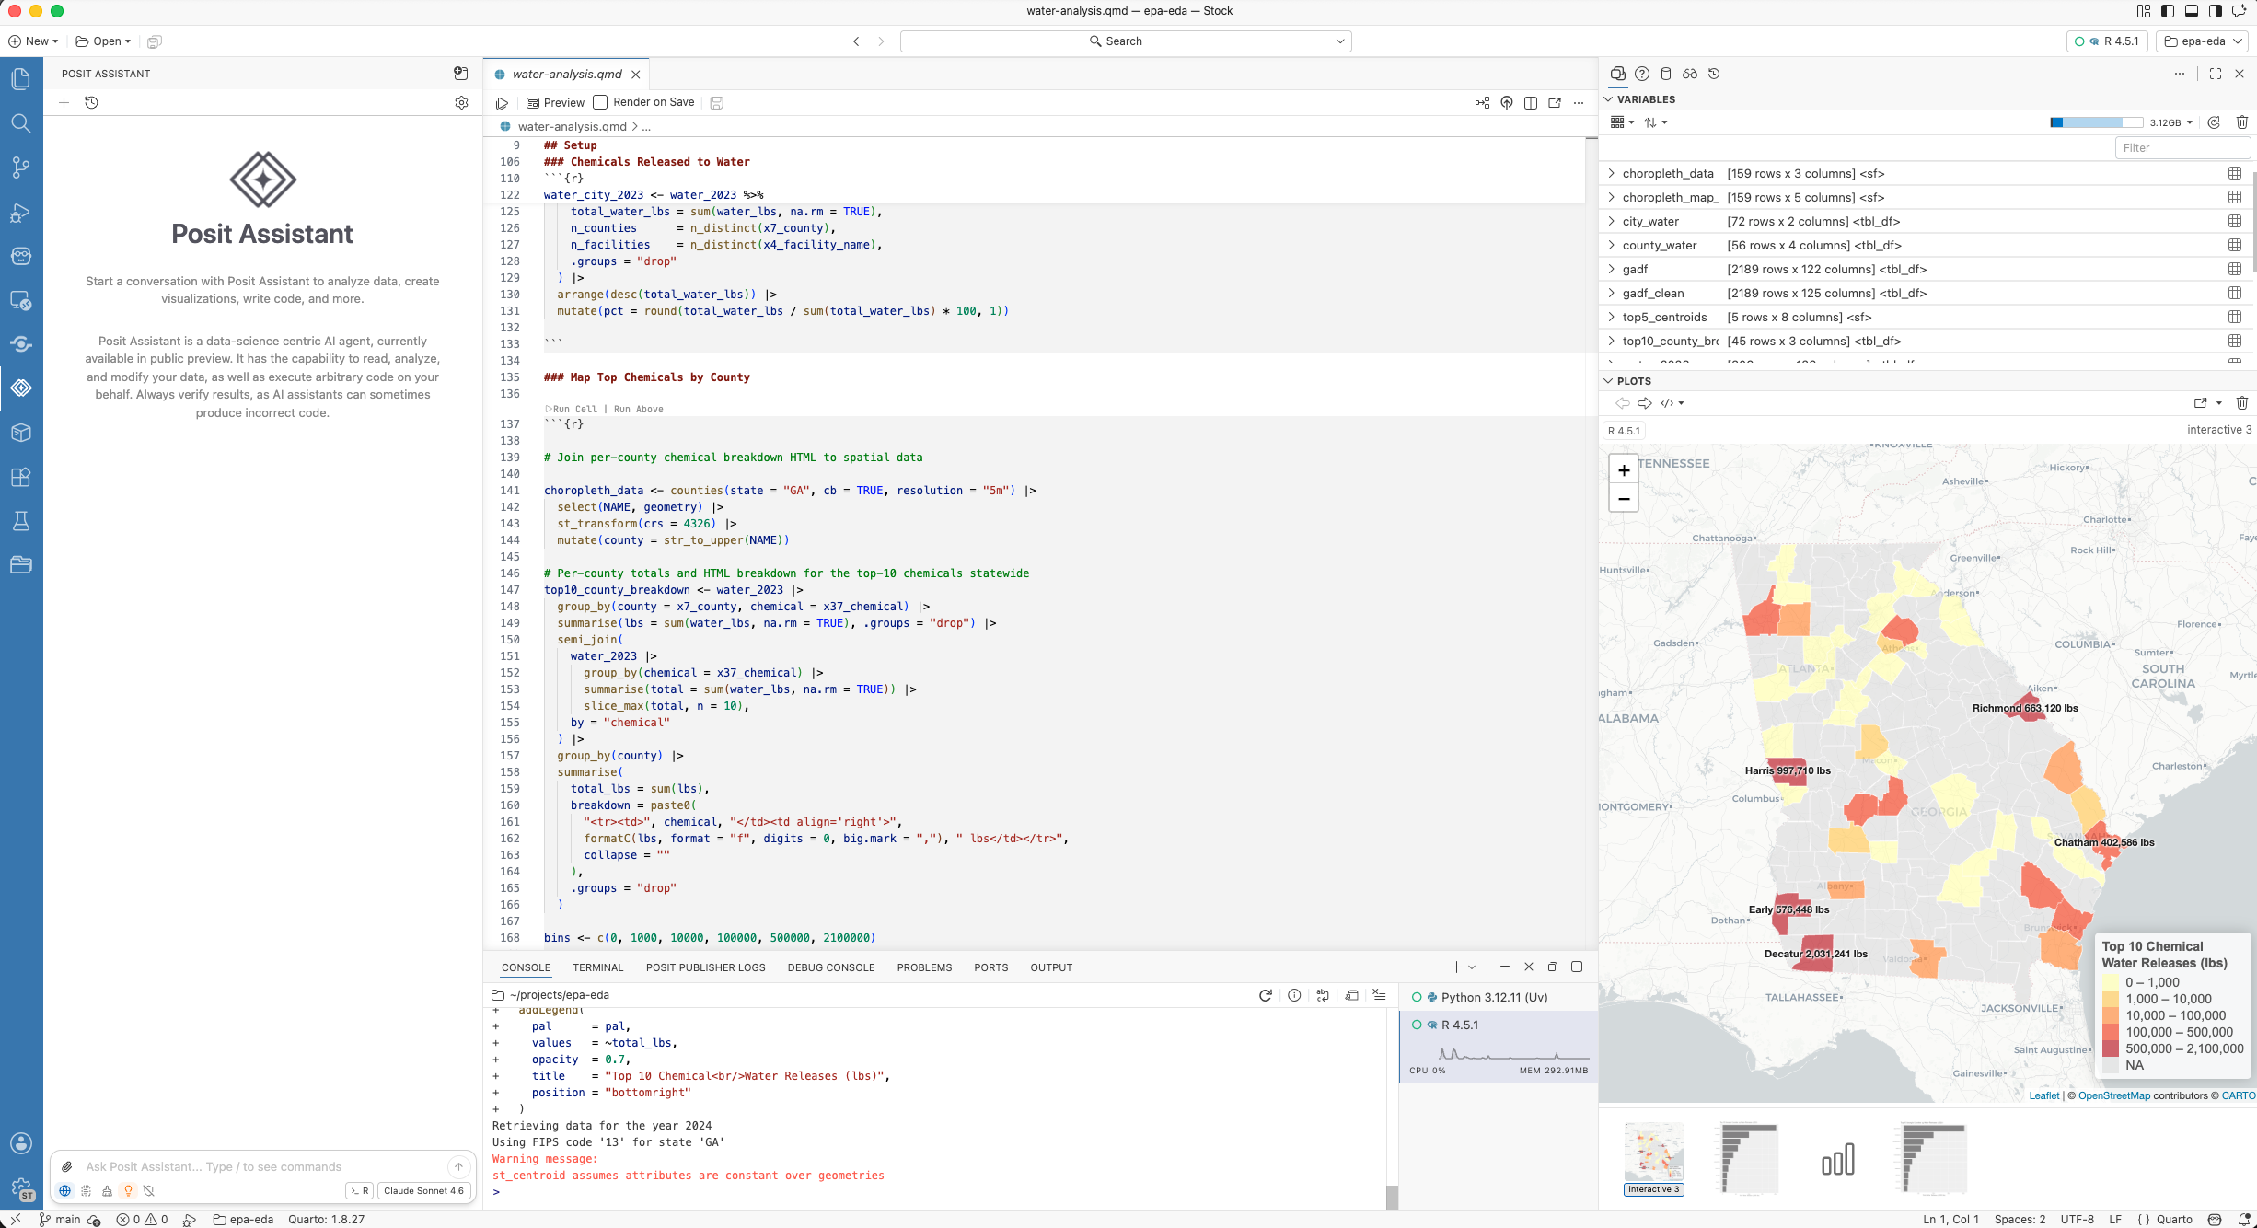Send the Posit Assistant message

point(458,1166)
